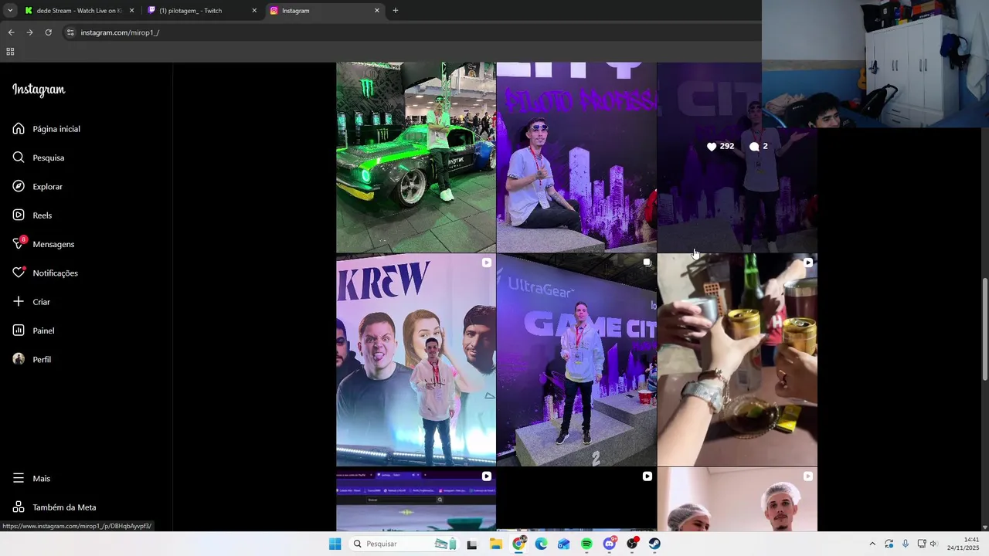Viewport: 989px width, 556px height.
Task: Open the post of man sitting with sunglasses
Action: click(576, 158)
